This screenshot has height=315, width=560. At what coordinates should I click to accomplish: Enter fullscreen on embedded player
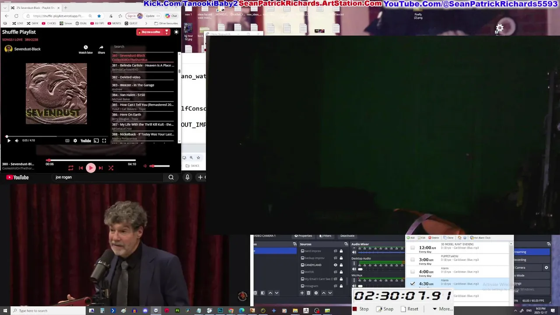[x=104, y=140]
